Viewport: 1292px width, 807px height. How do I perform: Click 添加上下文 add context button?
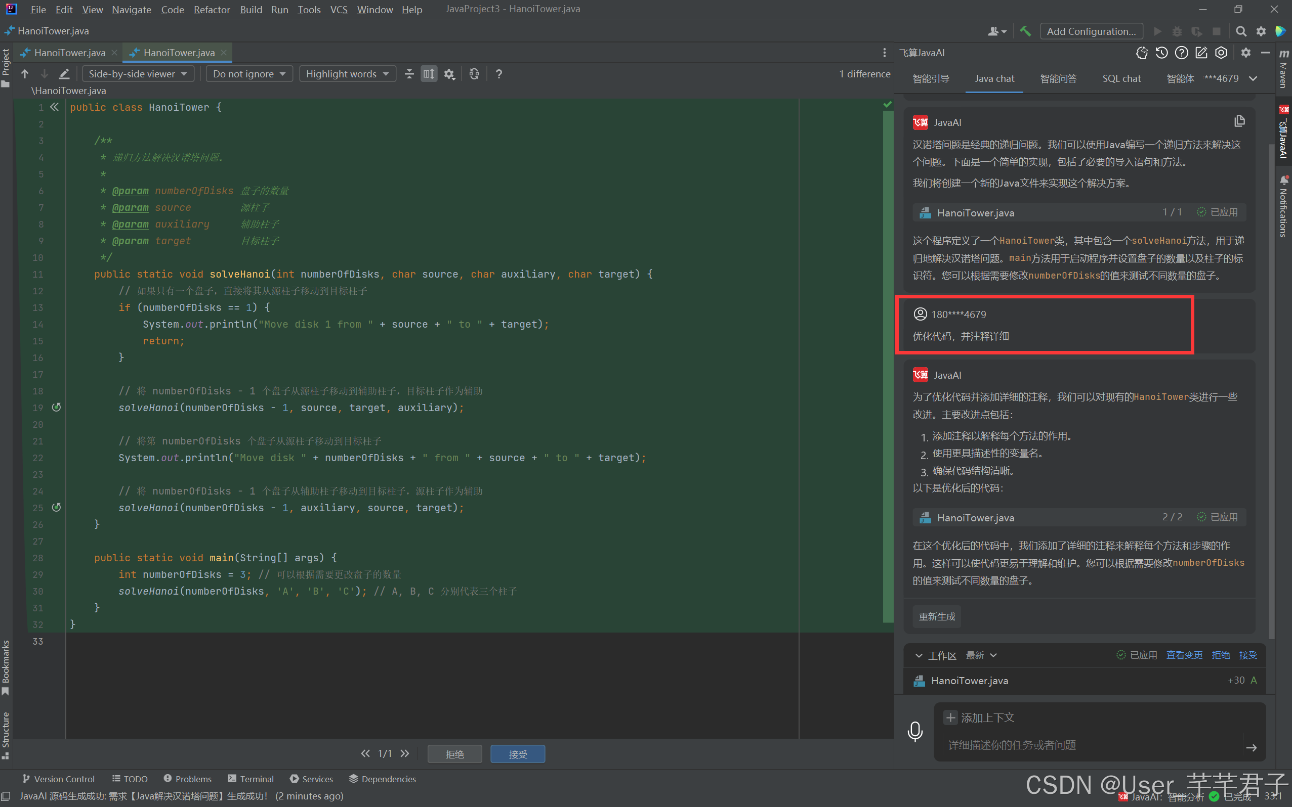pos(979,718)
